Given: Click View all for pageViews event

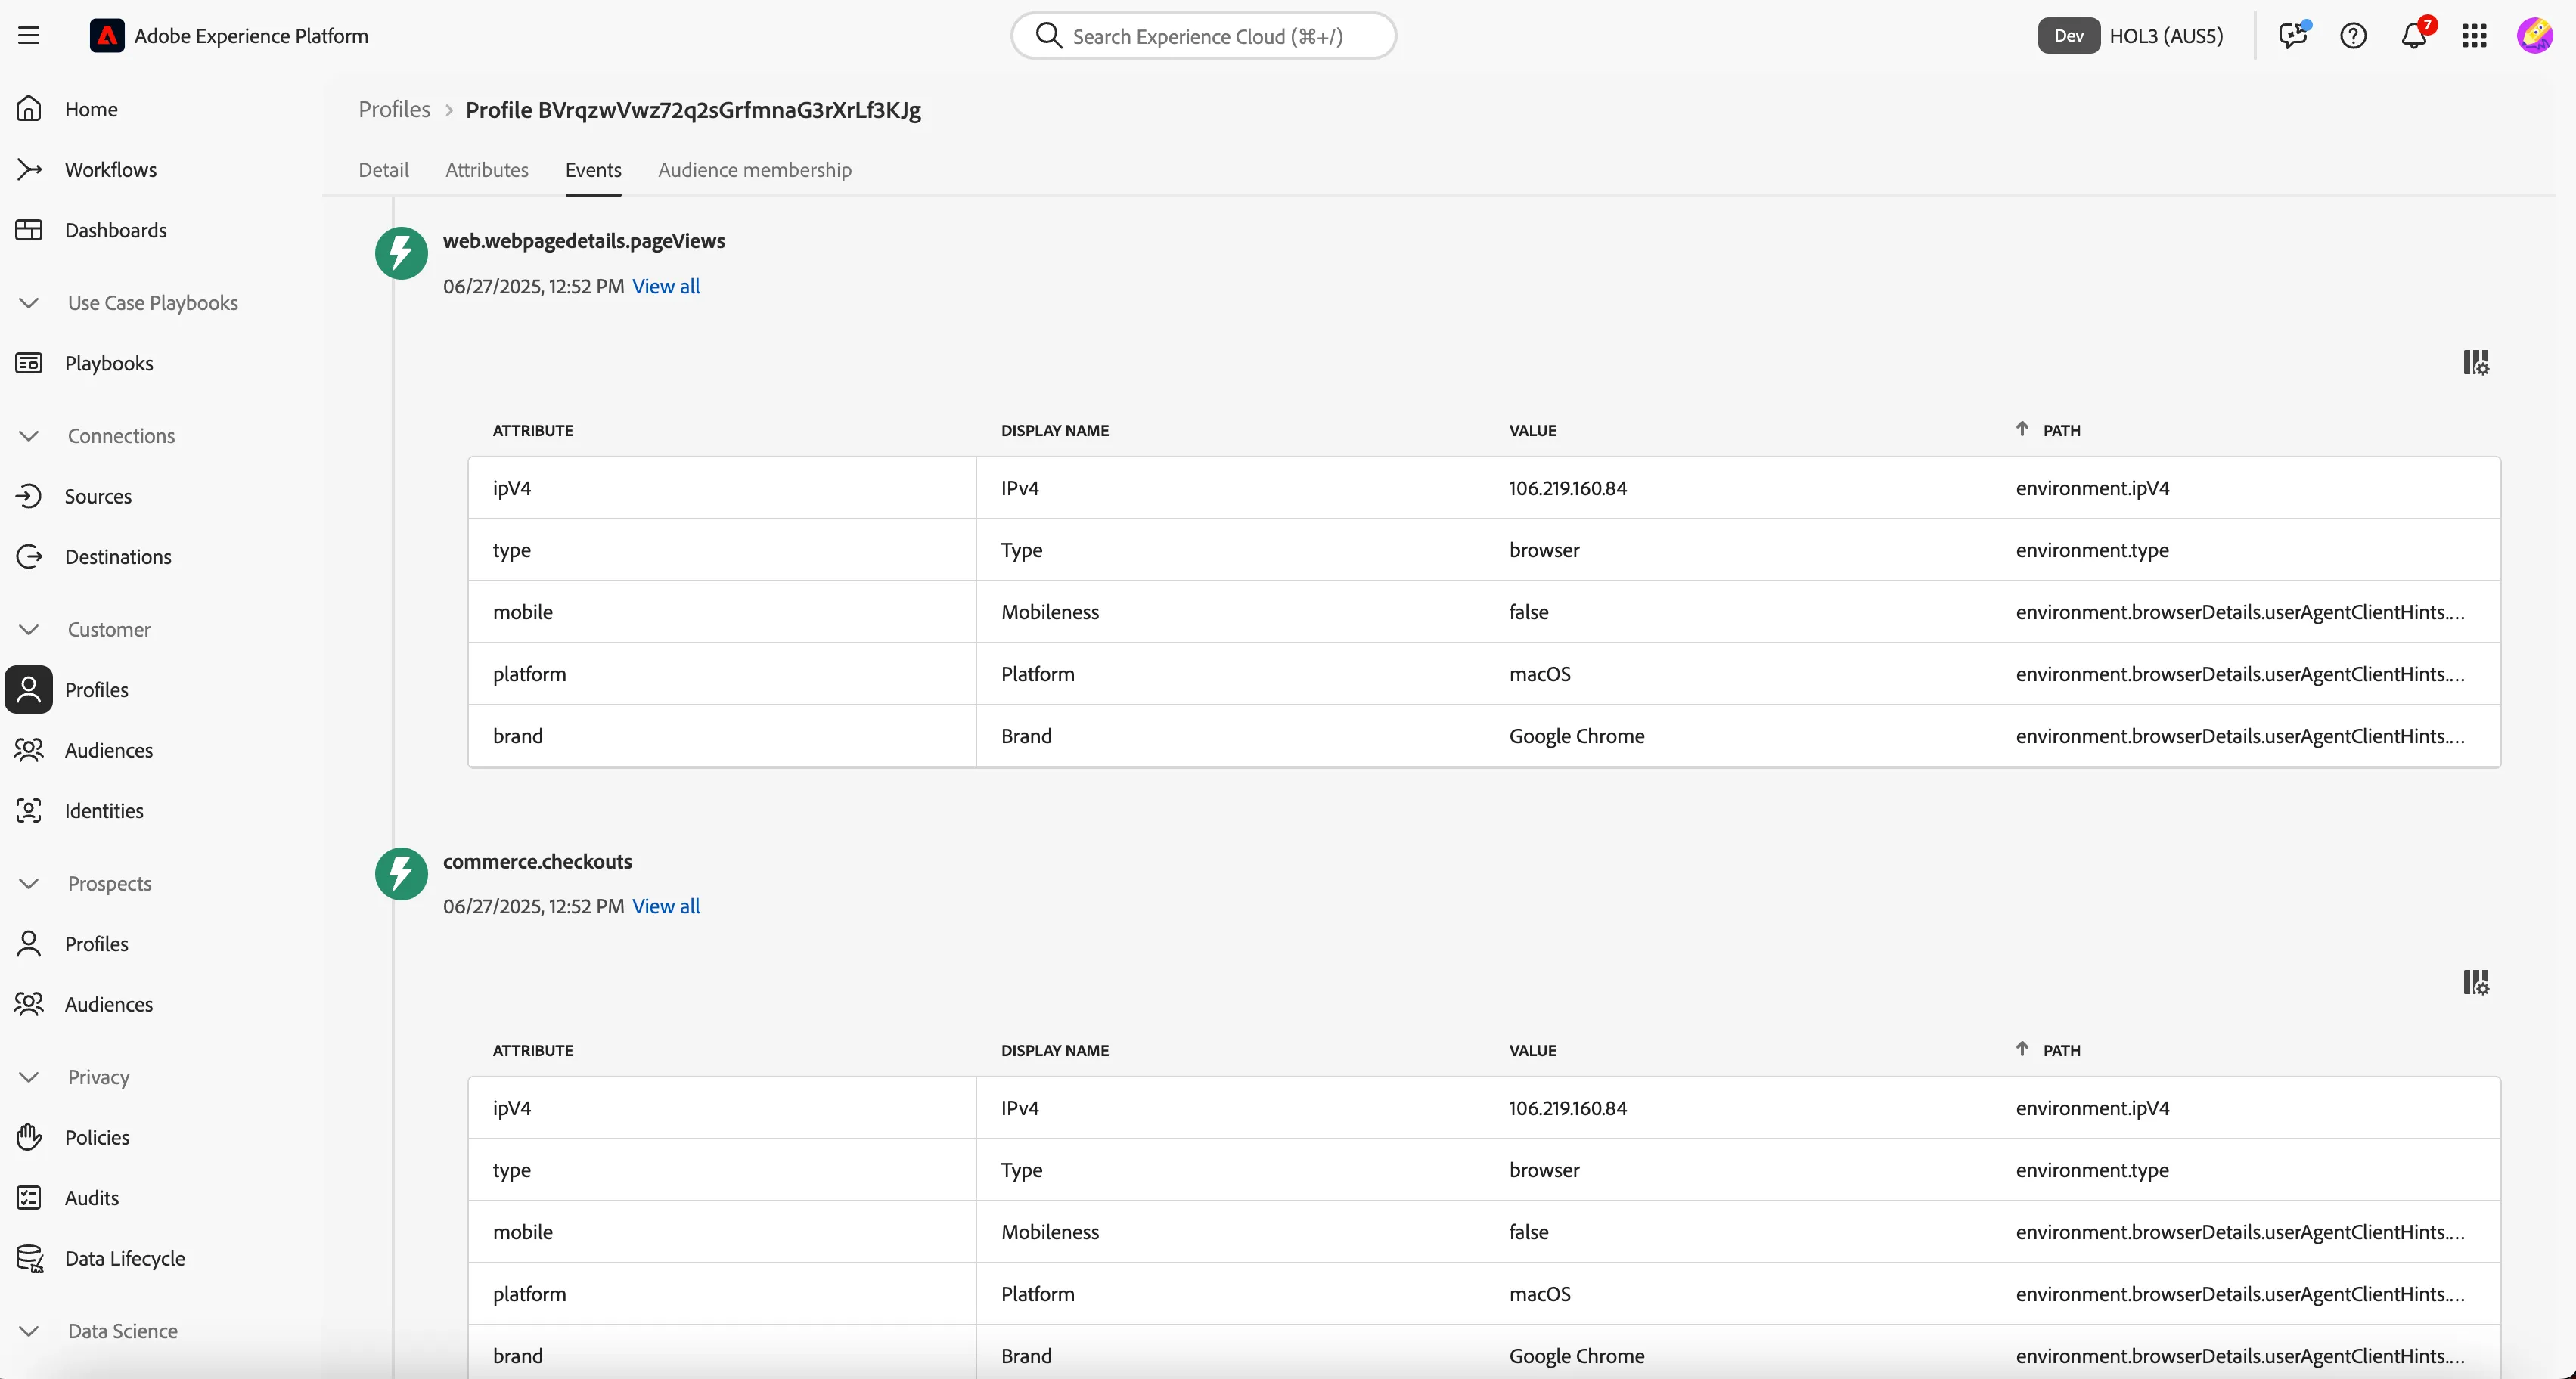Looking at the screenshot, I should (x=666, y=286).
